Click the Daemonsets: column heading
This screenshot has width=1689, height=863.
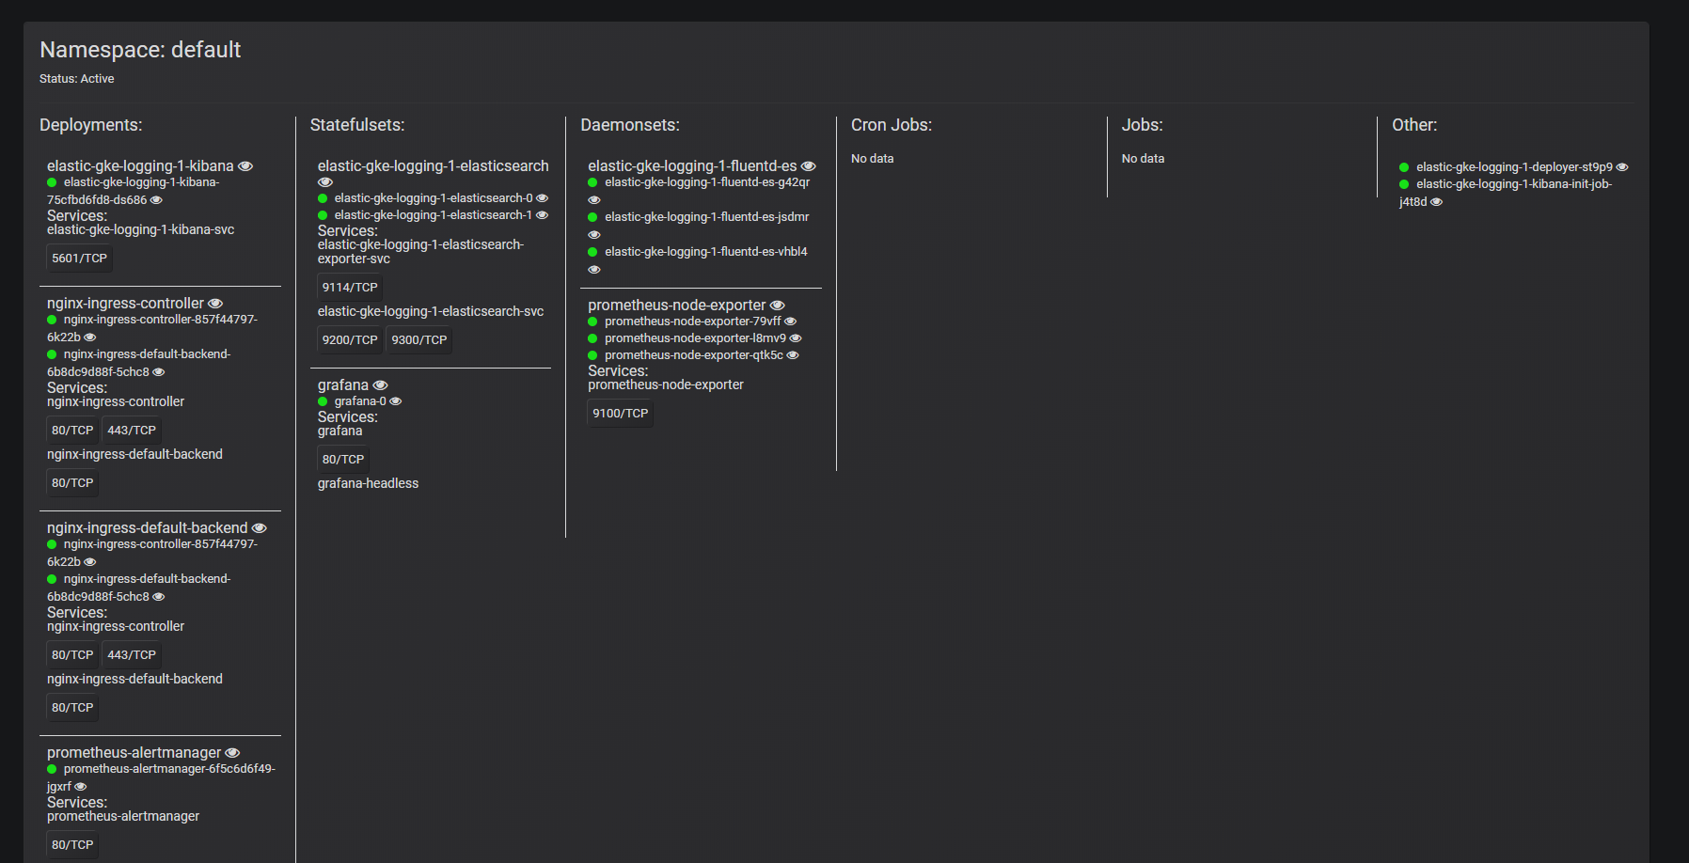630,125
